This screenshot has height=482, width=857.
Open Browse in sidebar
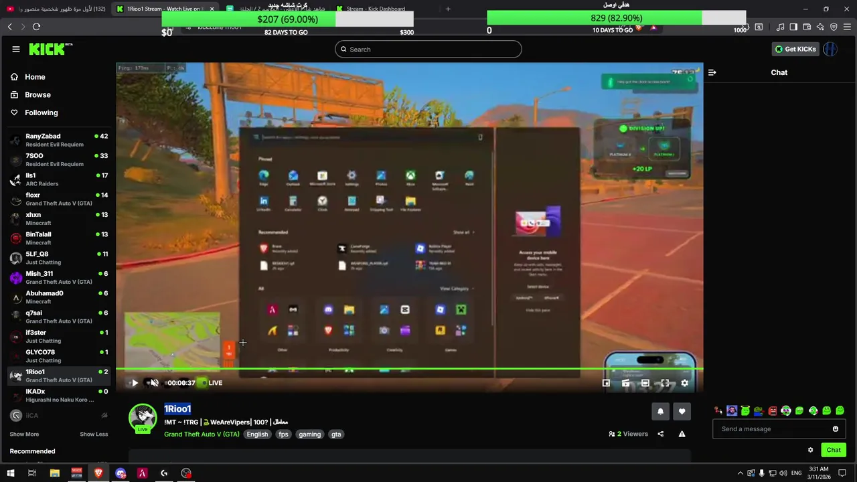[37, 95]
